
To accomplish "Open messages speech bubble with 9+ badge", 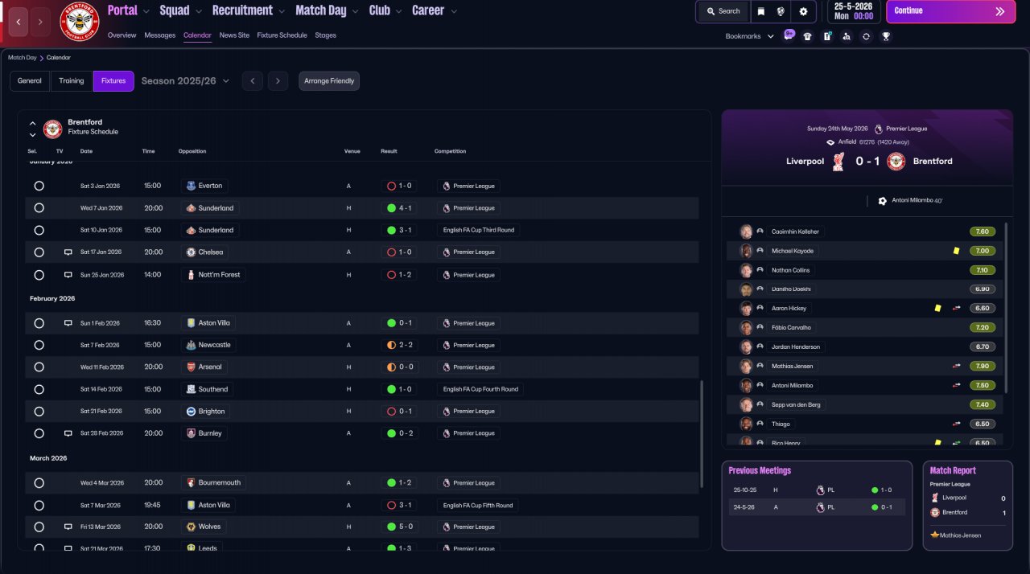I will 789,35.
